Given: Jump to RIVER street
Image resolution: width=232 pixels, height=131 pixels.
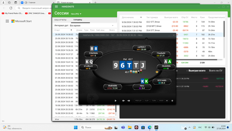Looking at the screenshot, I should [x=161, y=101].
